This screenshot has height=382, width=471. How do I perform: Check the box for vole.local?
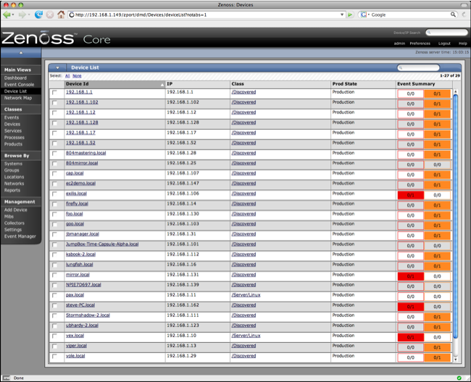click(54, 357)
